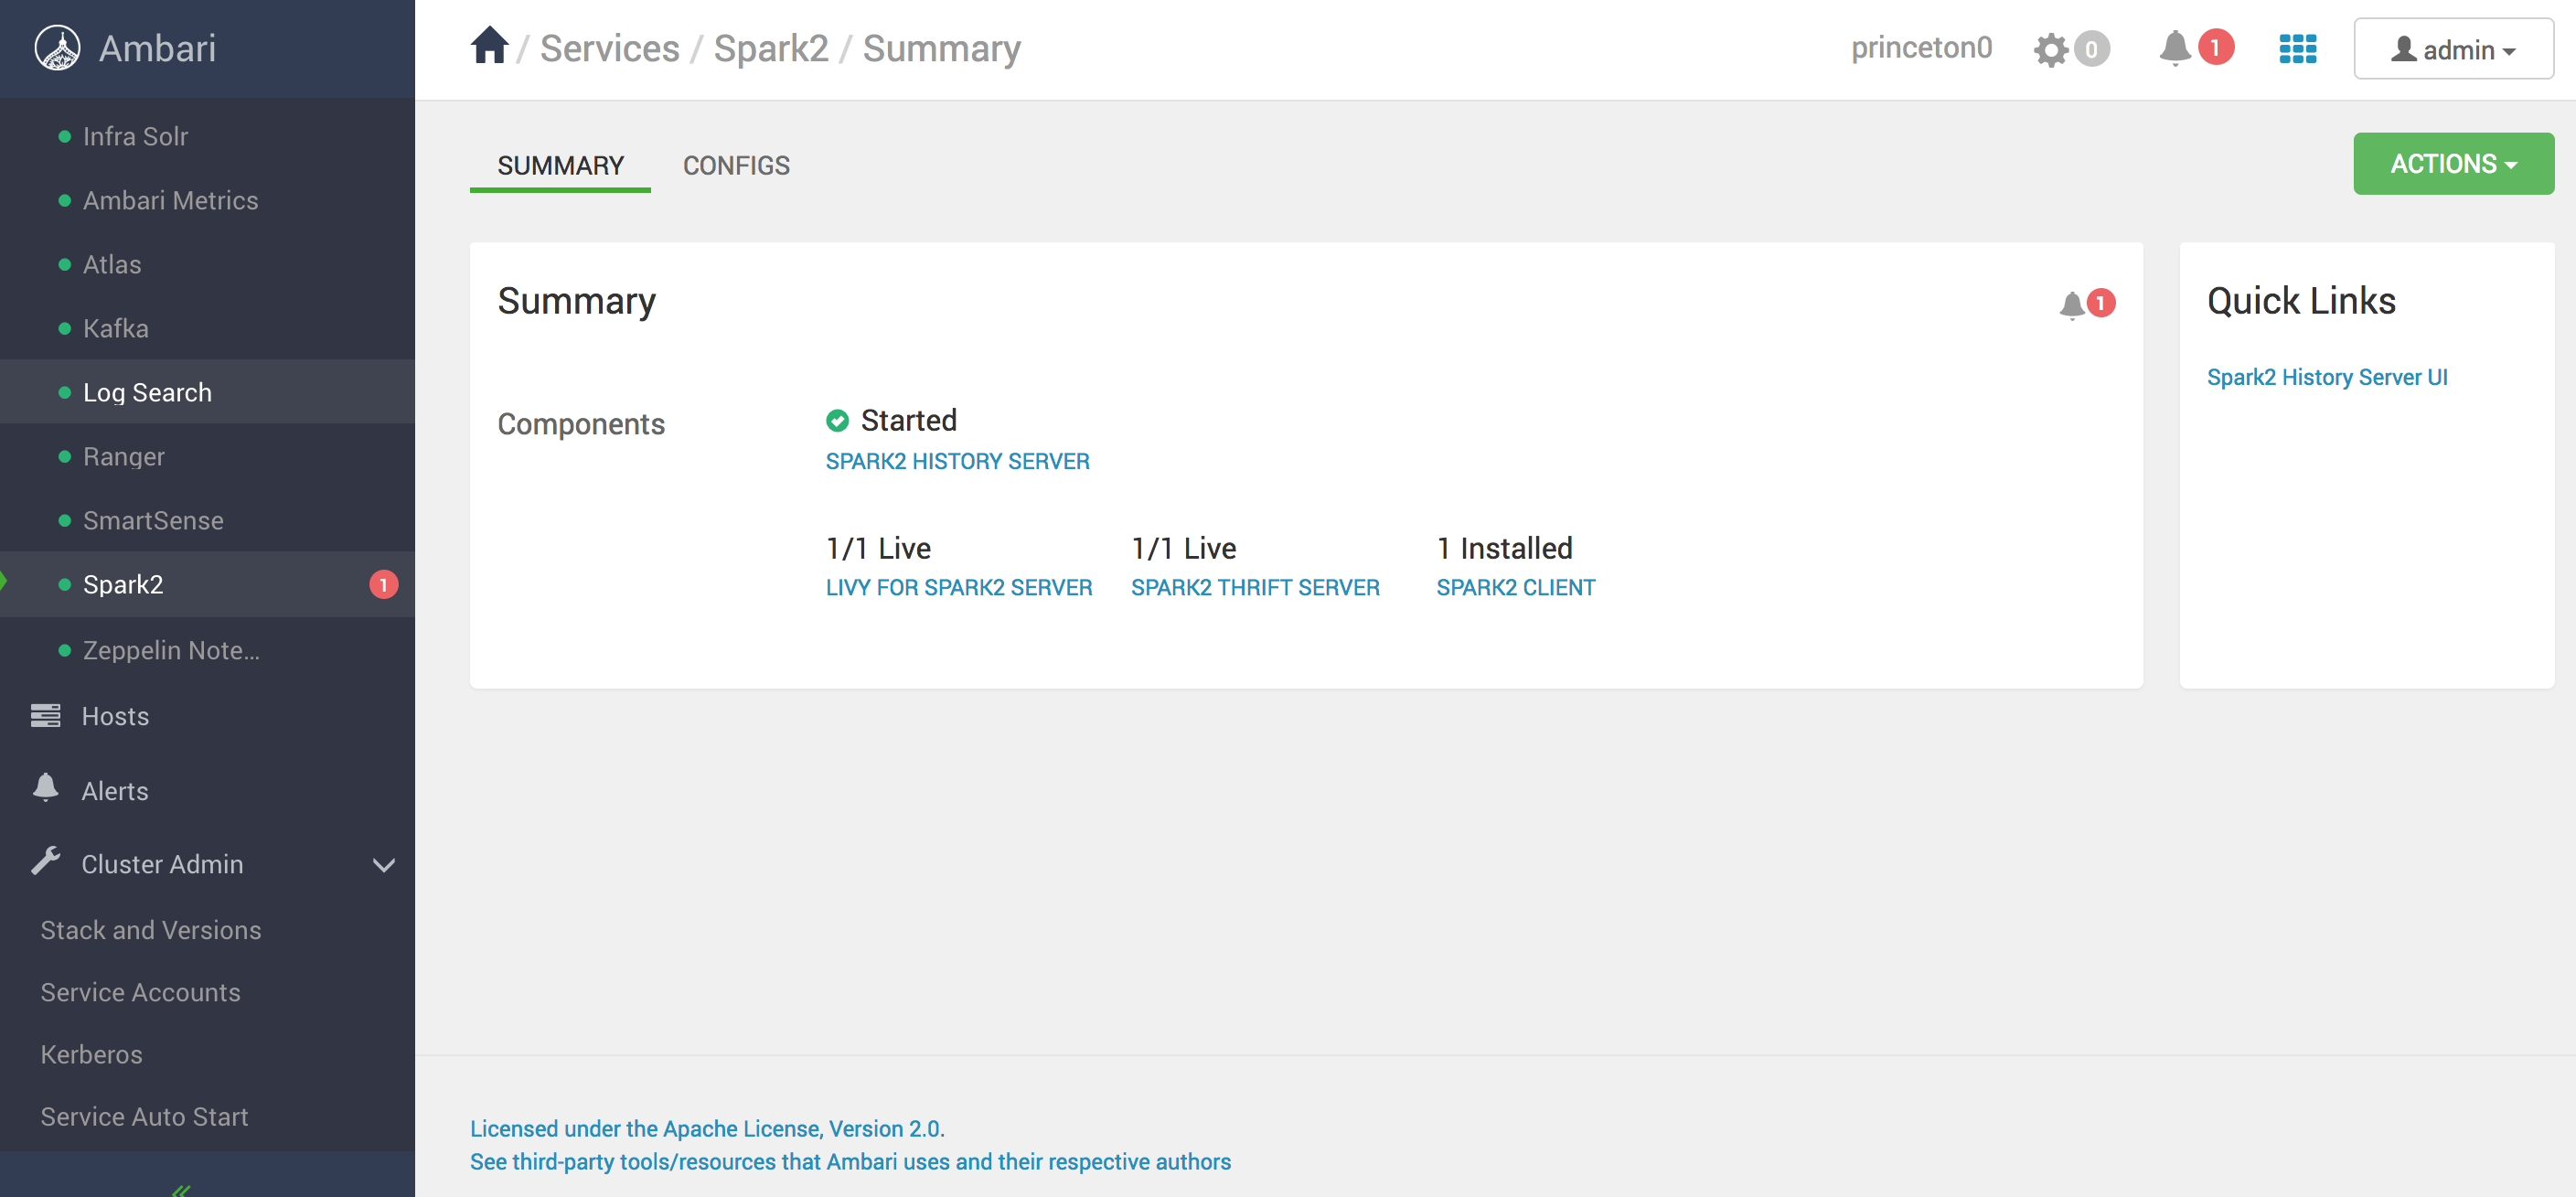2576x1197 pixels.
Task: Select the SUMMARY tab
Action: pyautogui.click(x=560, y=165)
